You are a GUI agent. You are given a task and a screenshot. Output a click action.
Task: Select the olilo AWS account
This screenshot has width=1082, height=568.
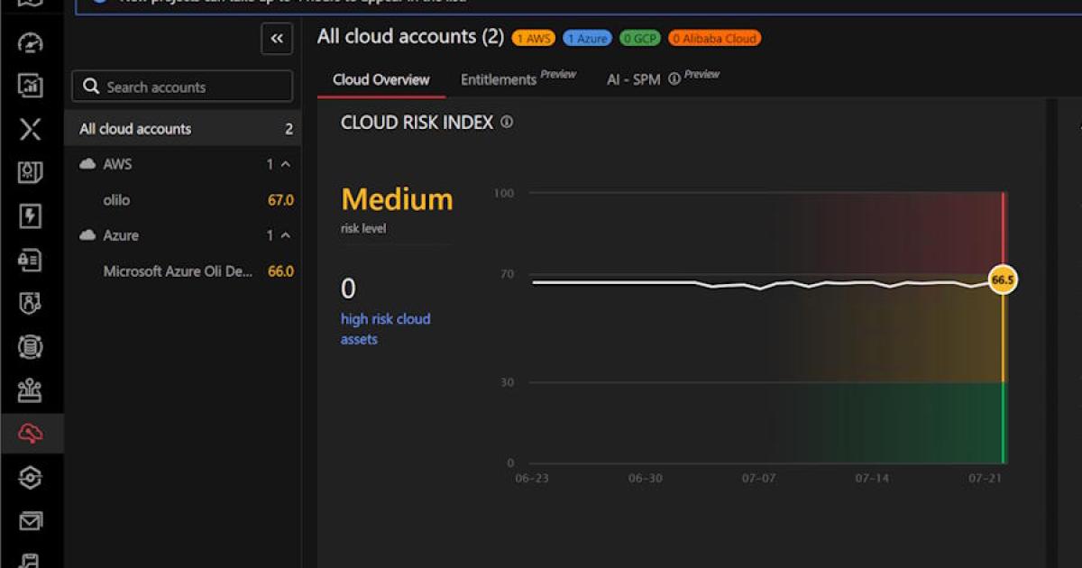[183, 200]
